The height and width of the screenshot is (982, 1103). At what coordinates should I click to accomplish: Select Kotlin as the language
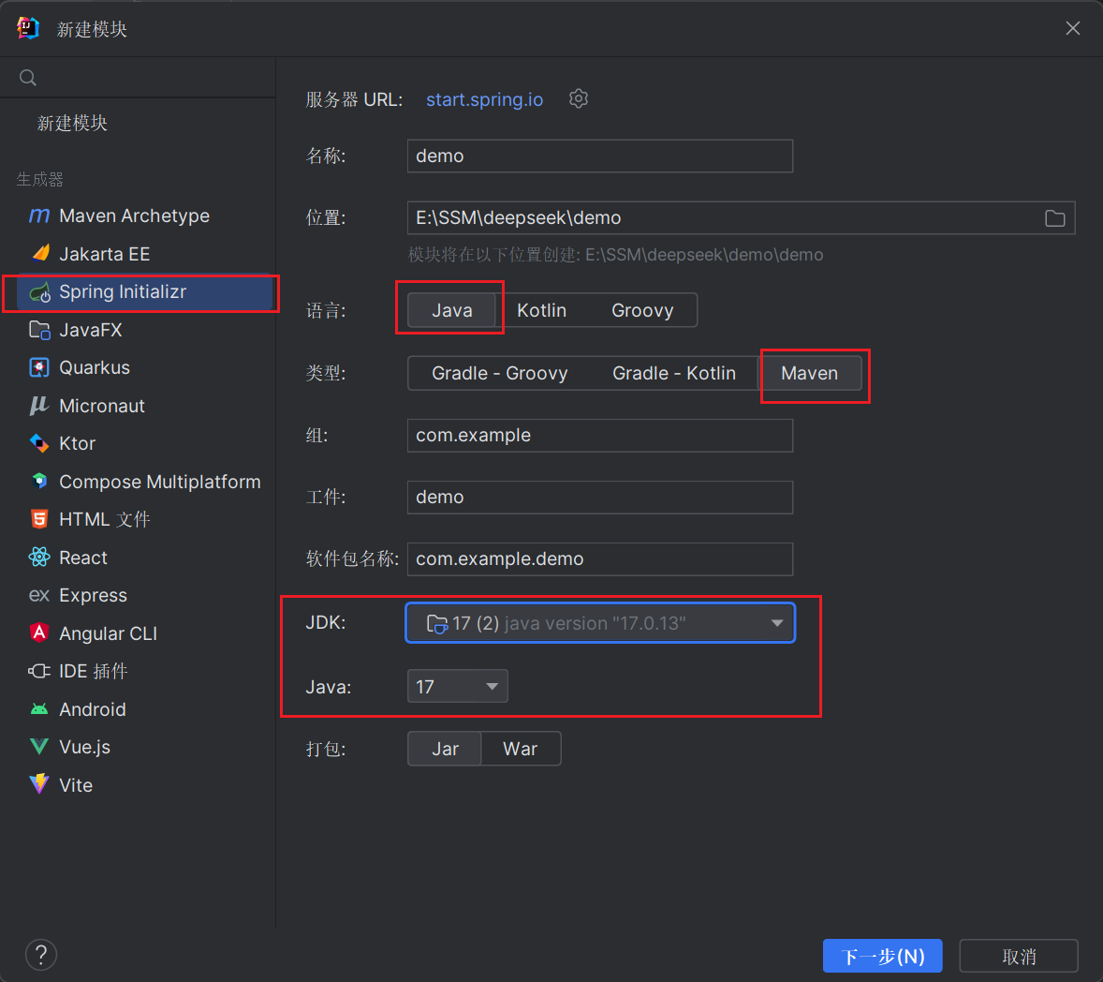pyautogui.click(x=541, y=310)
